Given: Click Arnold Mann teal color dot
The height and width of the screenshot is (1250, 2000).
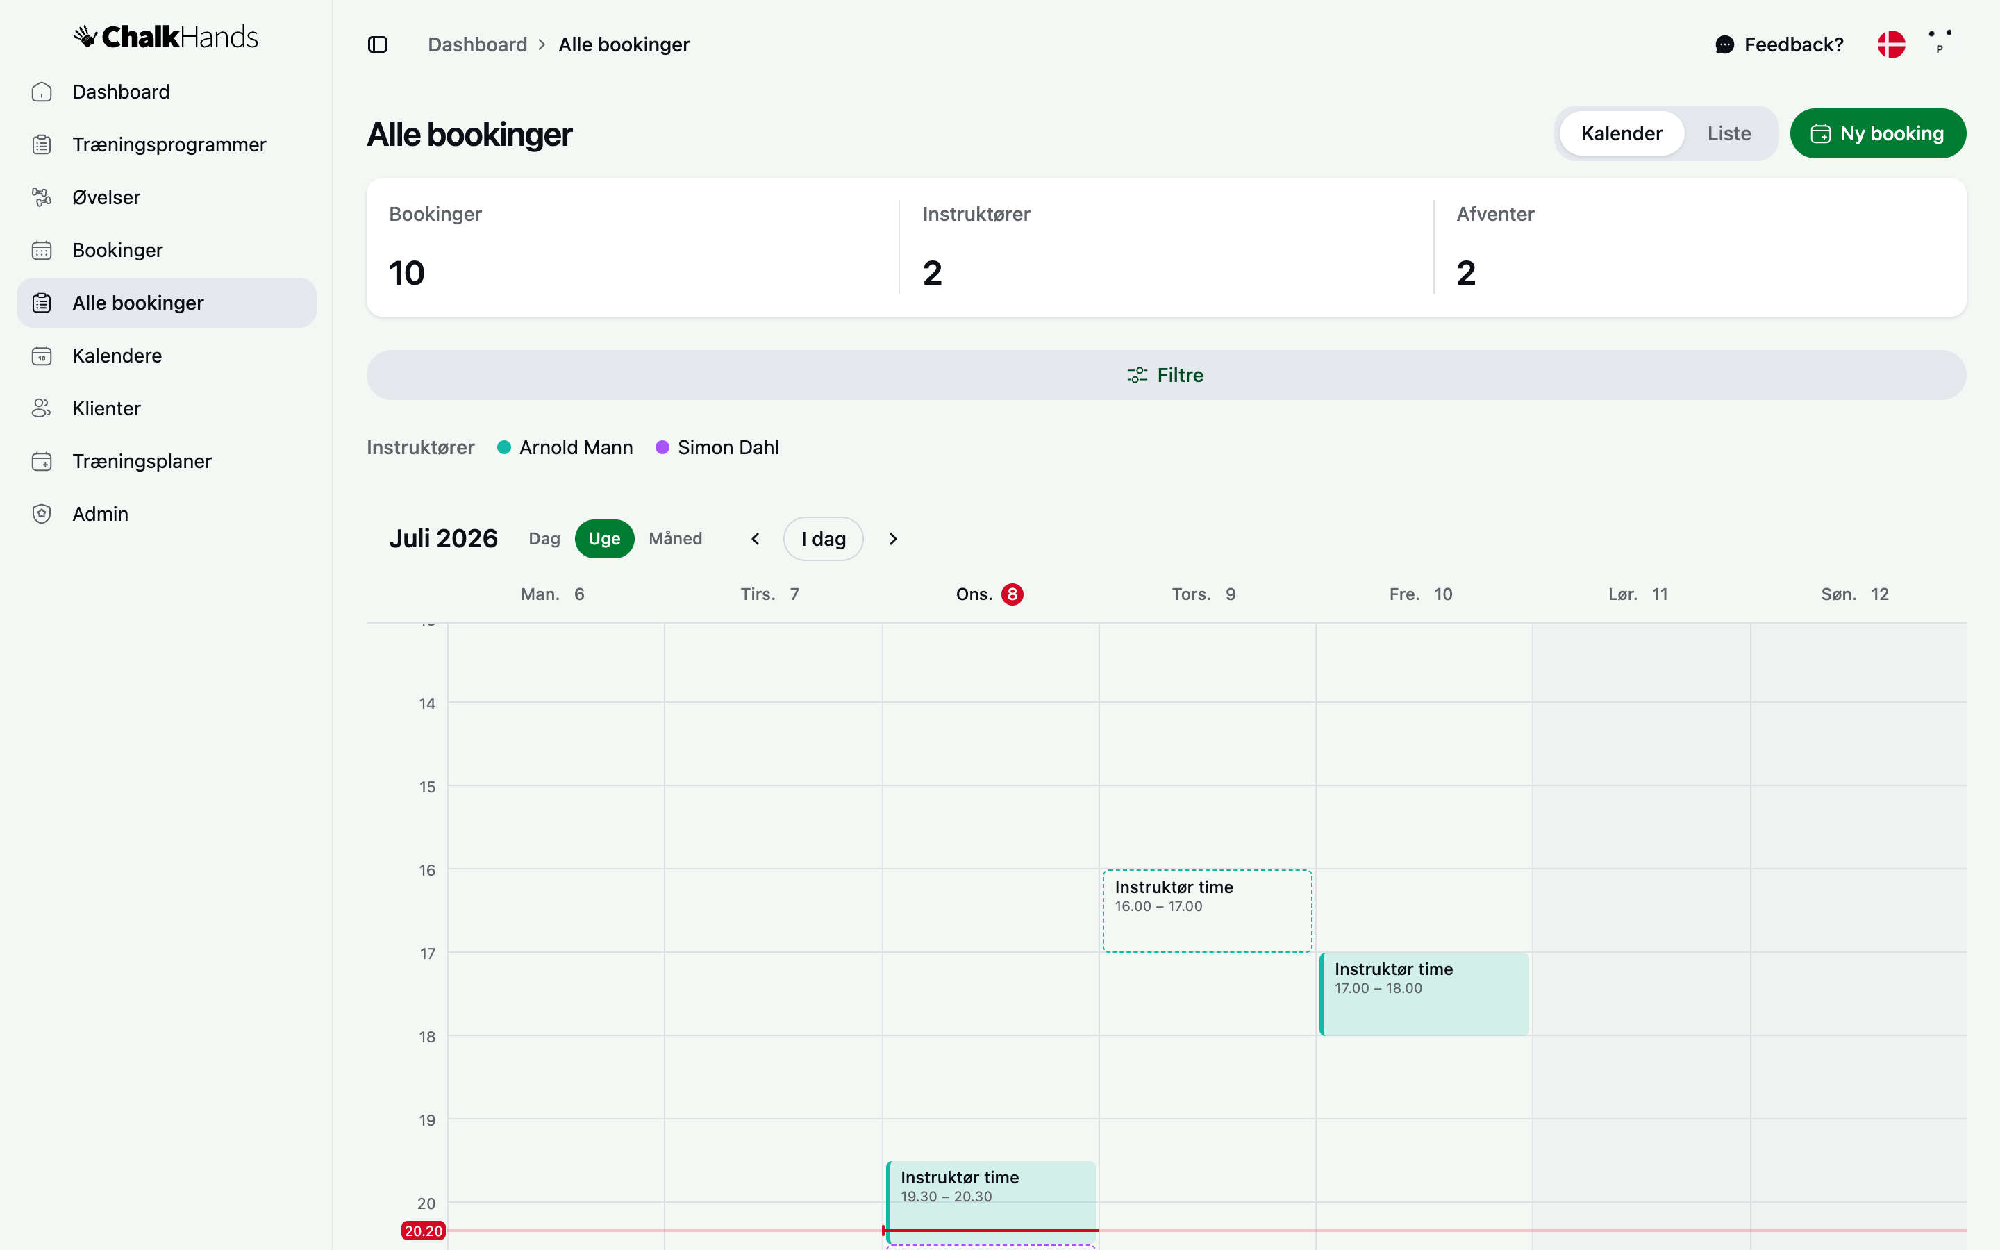Looking at the screenshot, I should coord(503,447).
